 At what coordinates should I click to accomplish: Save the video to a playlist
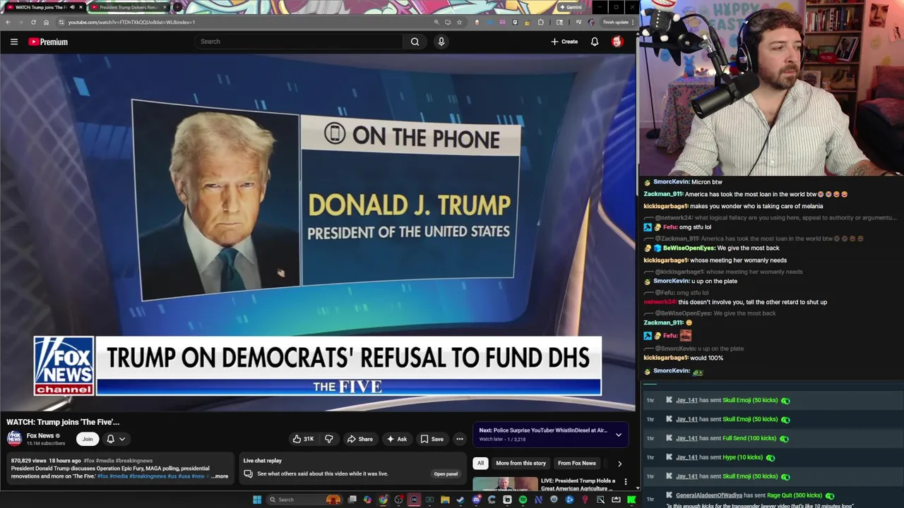(432, 439)
